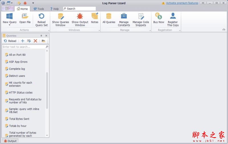Click Reload Query Set
This screenshot has height=144, width=228.
click(41, 20)
